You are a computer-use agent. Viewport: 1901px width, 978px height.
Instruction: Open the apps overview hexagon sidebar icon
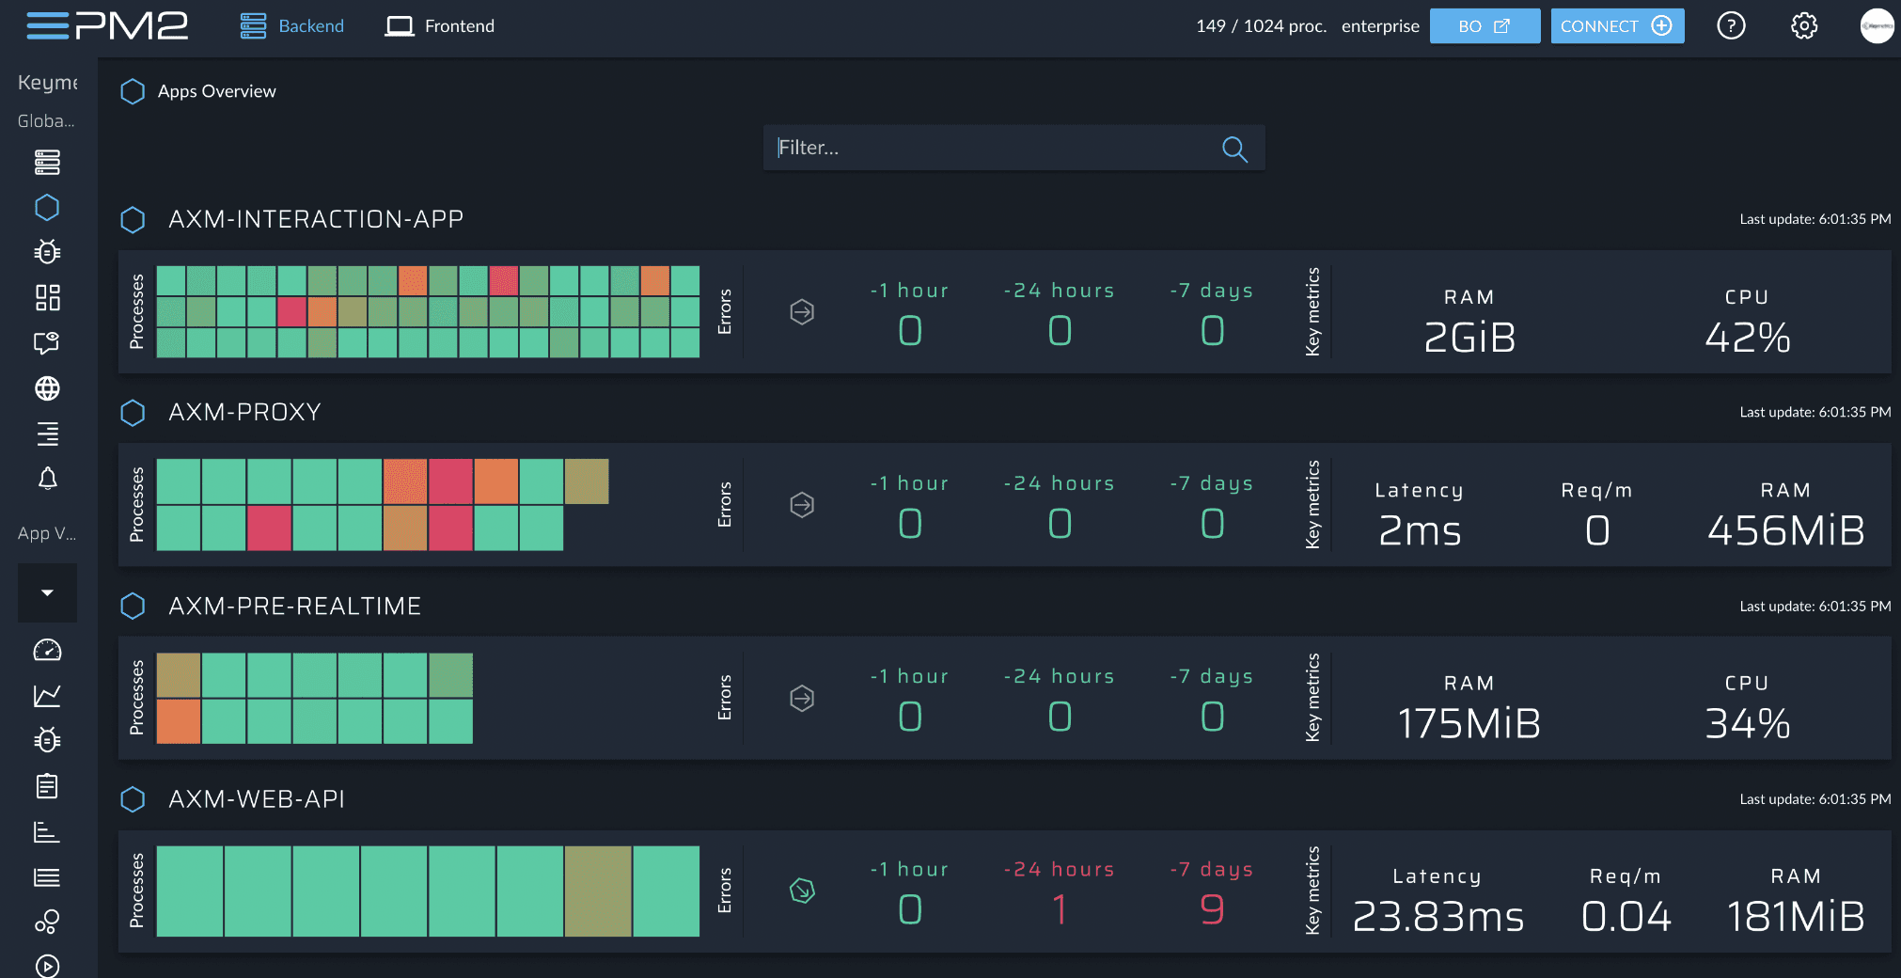pyautogui.click(x=47, y=207)
